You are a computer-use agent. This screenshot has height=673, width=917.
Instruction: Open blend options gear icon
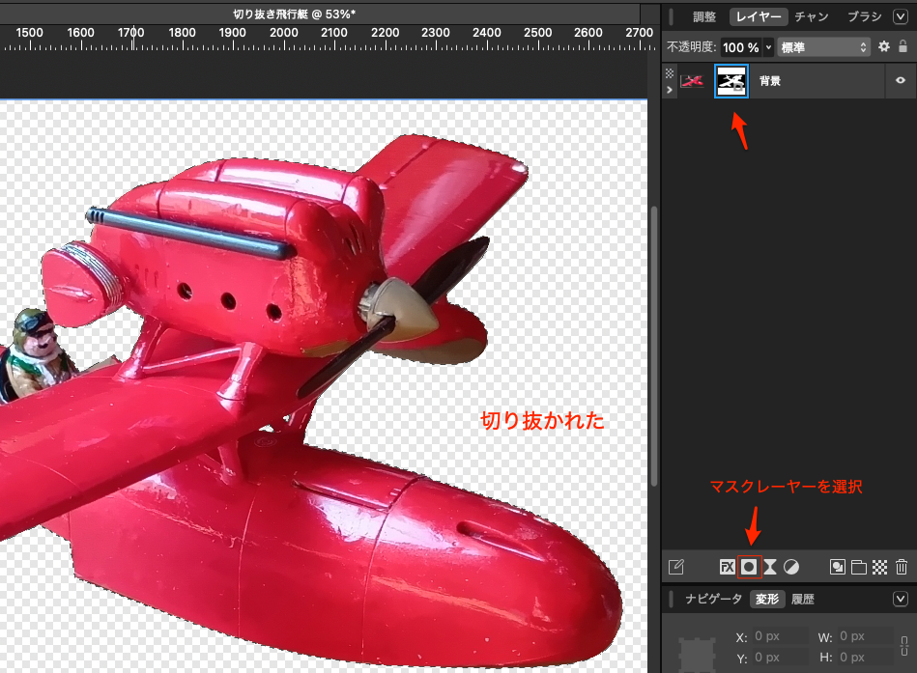884,46
